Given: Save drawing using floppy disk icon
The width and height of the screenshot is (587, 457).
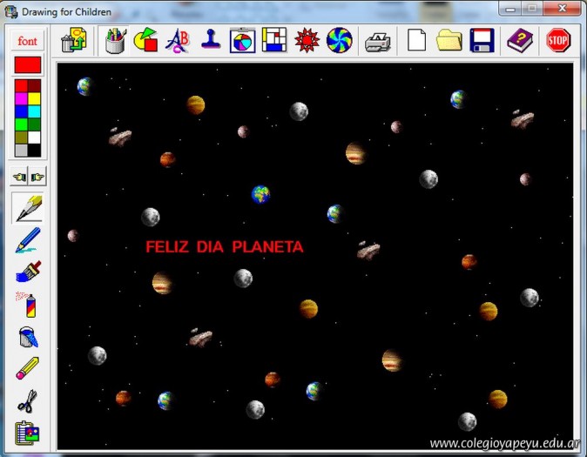Looking at the screenshot, I should tap(482, 40).
